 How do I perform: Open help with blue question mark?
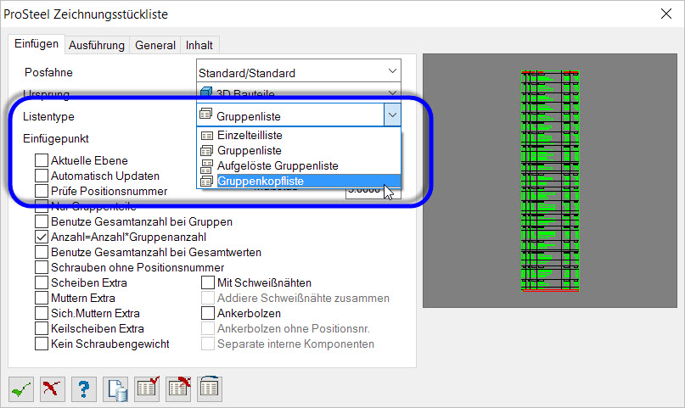click(84, 388)
